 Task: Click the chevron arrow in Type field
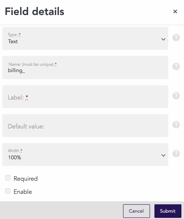[163, 39]
